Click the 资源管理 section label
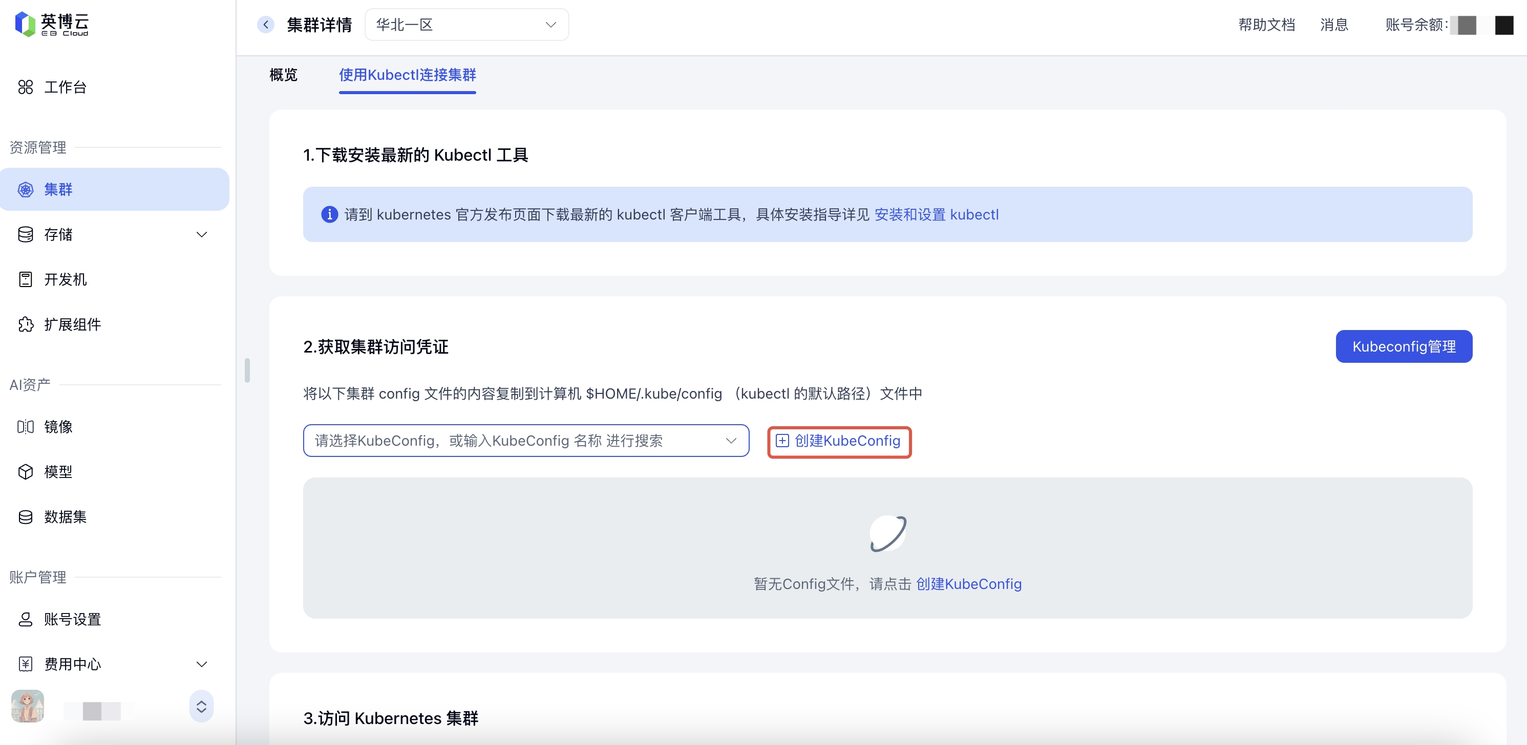This screenshot has height=745, width=1527. click(x=38, y=147)
